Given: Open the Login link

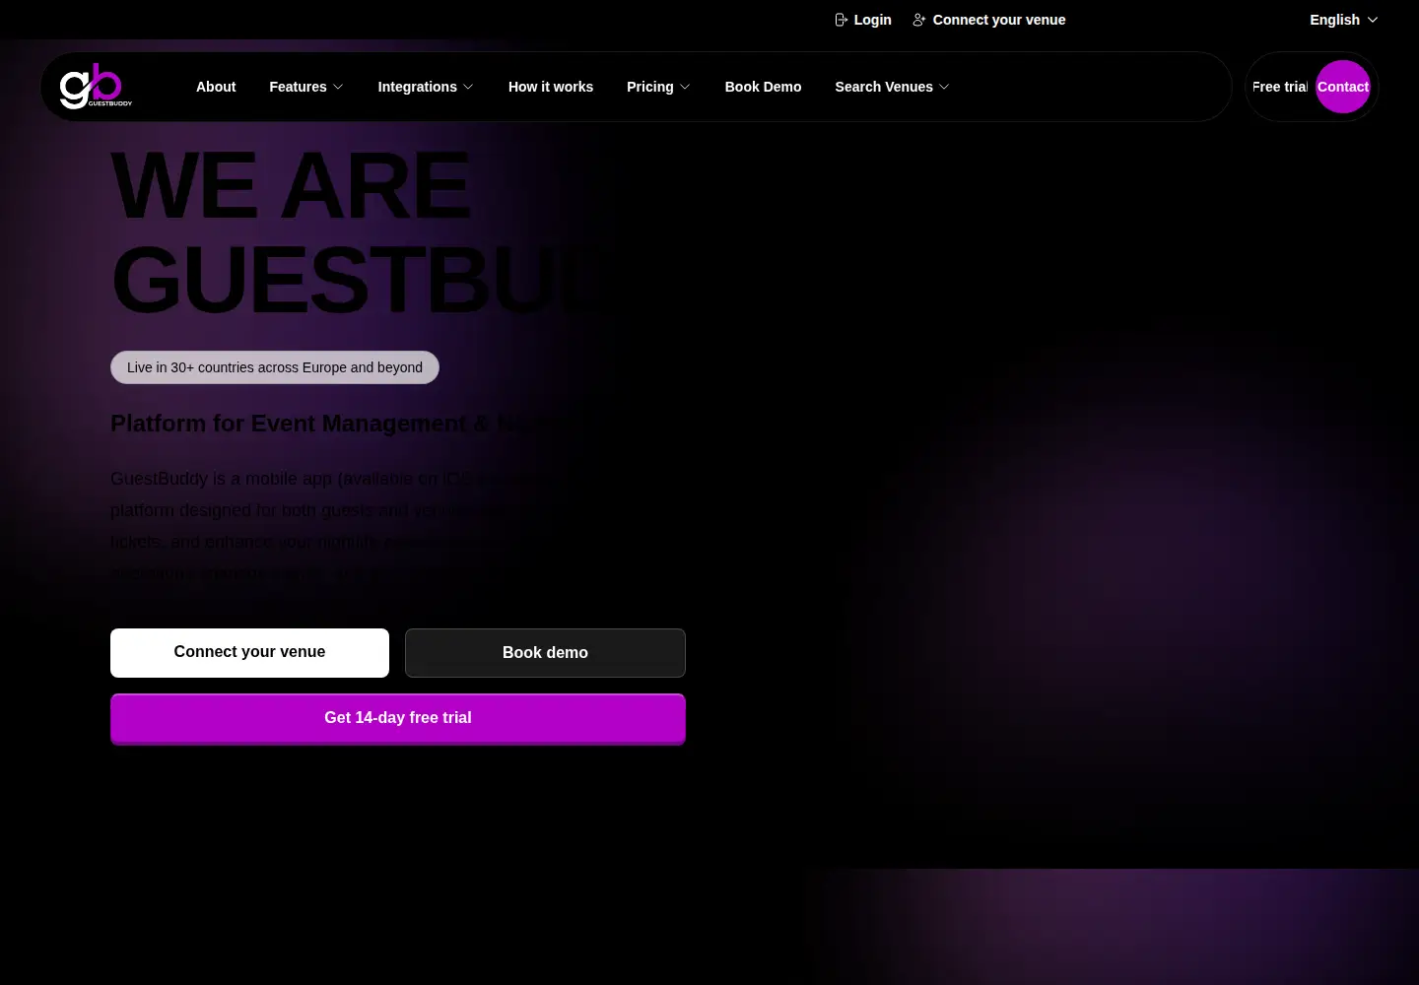Looking at the screenshot, I should click(863, 20).
